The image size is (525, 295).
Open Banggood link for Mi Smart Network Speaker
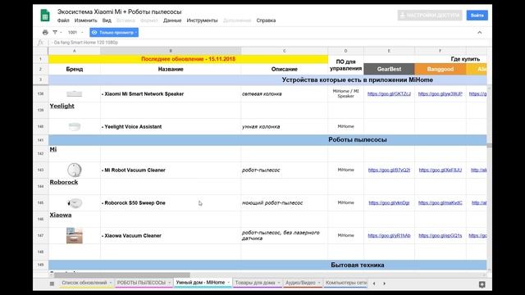tap(441, 94)
